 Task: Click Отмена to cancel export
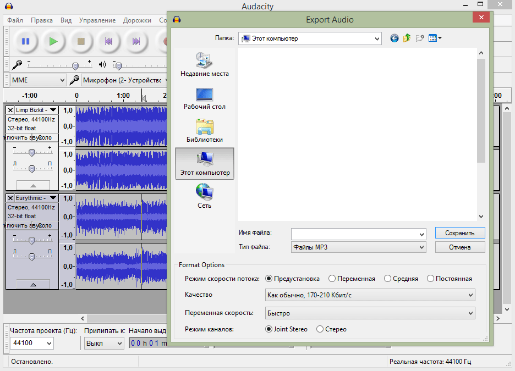460,247
